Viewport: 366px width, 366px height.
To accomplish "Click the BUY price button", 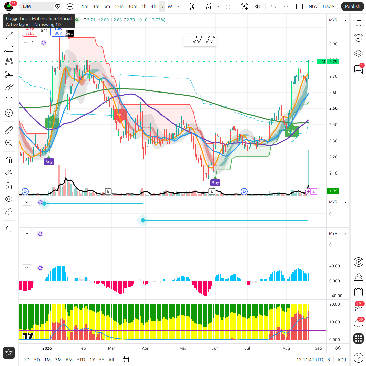I will tap(58, 32).
